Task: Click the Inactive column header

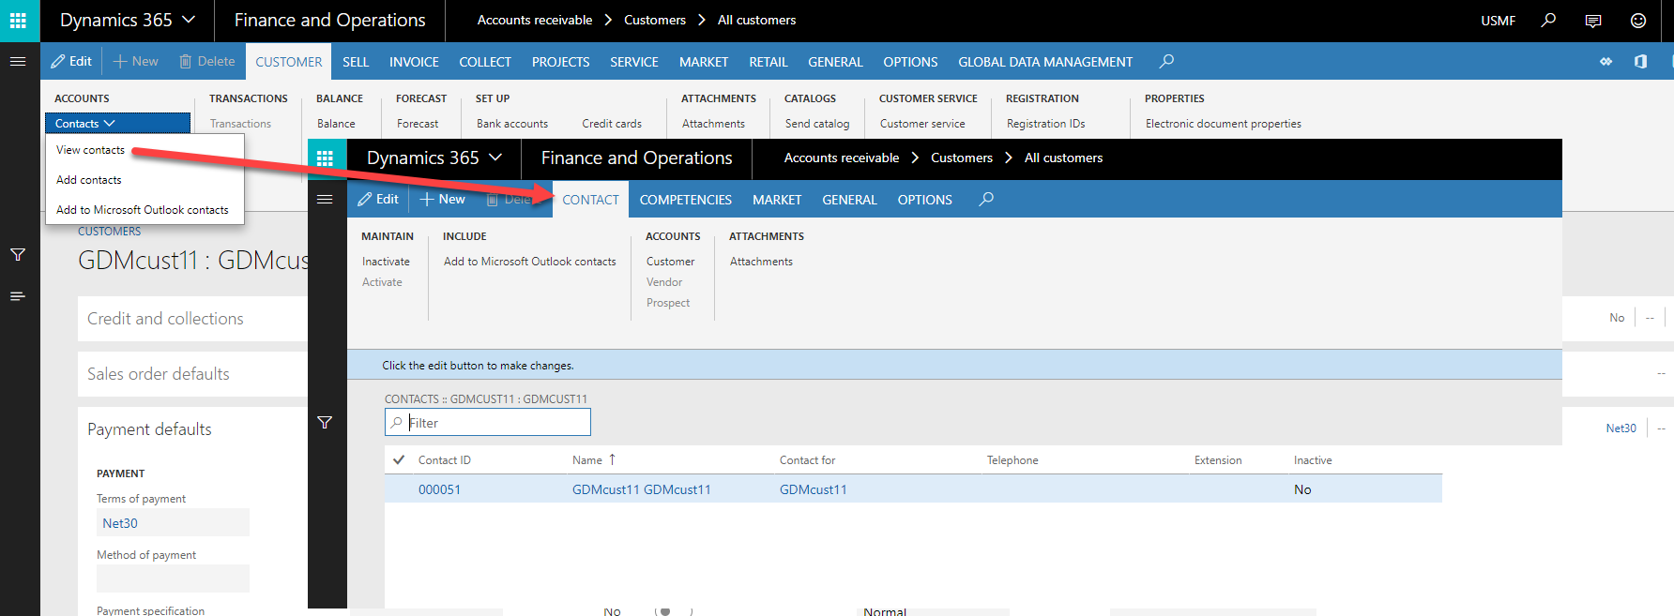Action: [1313, 459]
